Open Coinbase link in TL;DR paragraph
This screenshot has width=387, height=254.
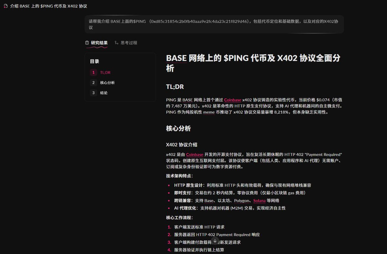click(233, 100)
